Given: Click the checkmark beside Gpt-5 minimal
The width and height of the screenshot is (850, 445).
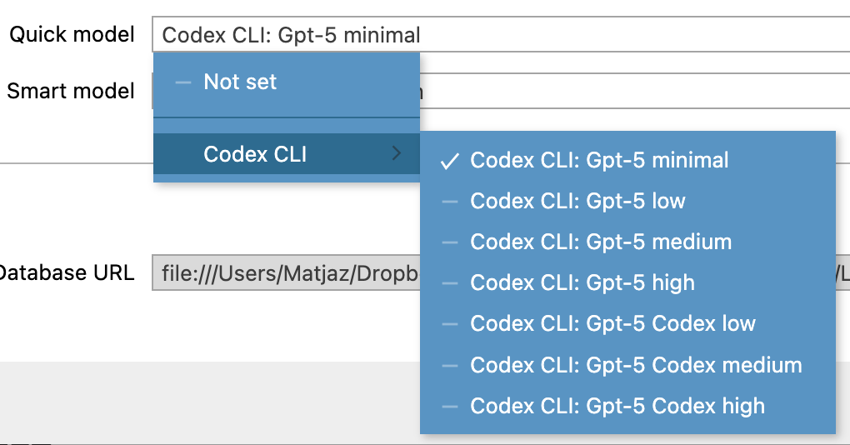Looking at the screenshot, I should (450, 161).
